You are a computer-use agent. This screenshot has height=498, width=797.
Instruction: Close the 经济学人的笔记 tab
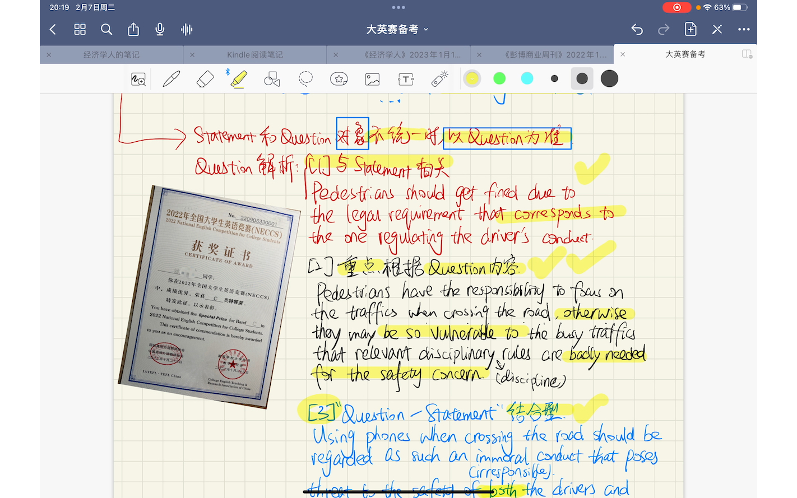pyautogui.click(x=49, y=55)
